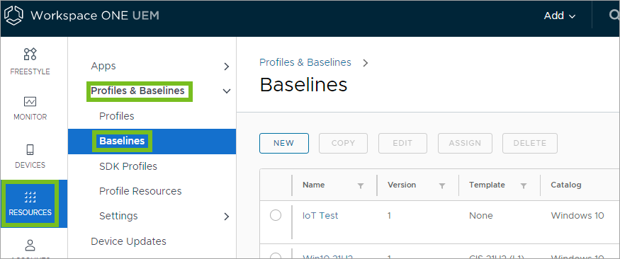The width and height of the screenshot is (620, 259).
Task: Filter the Template column
Action: pyautogui.click(x=524, y=185)
